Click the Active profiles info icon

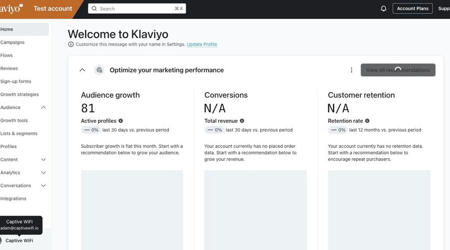121,121
